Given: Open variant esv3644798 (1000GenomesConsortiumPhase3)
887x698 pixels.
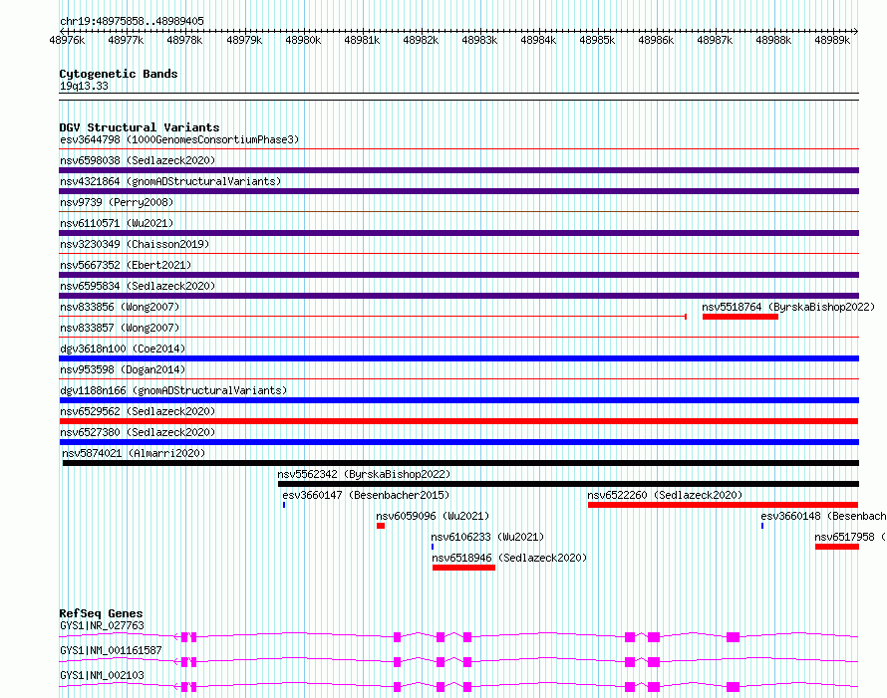Looking at the screenshot, I should [179, 139].
